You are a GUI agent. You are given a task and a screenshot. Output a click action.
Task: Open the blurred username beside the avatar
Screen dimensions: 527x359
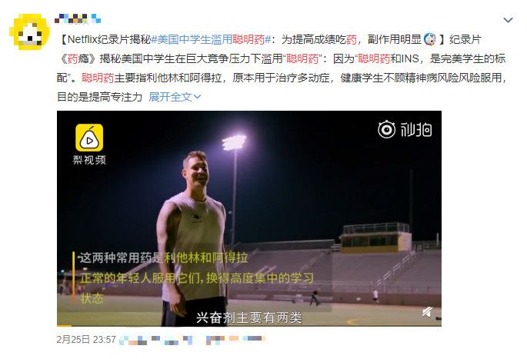[78, 18]
